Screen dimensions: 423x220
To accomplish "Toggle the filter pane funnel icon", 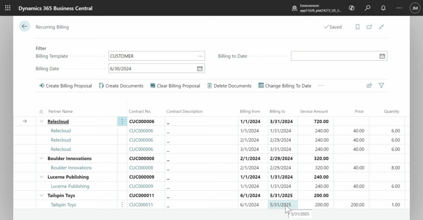I will (381, 85).
